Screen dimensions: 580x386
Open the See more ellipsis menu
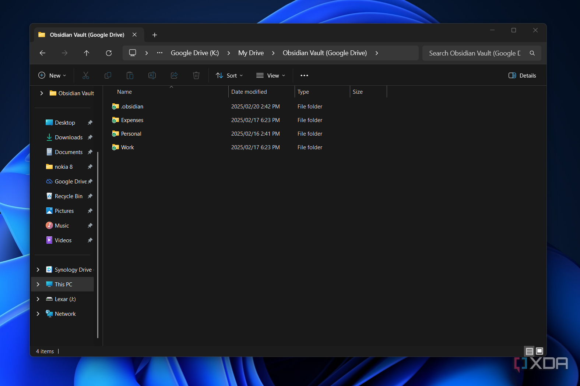(304, 75)
